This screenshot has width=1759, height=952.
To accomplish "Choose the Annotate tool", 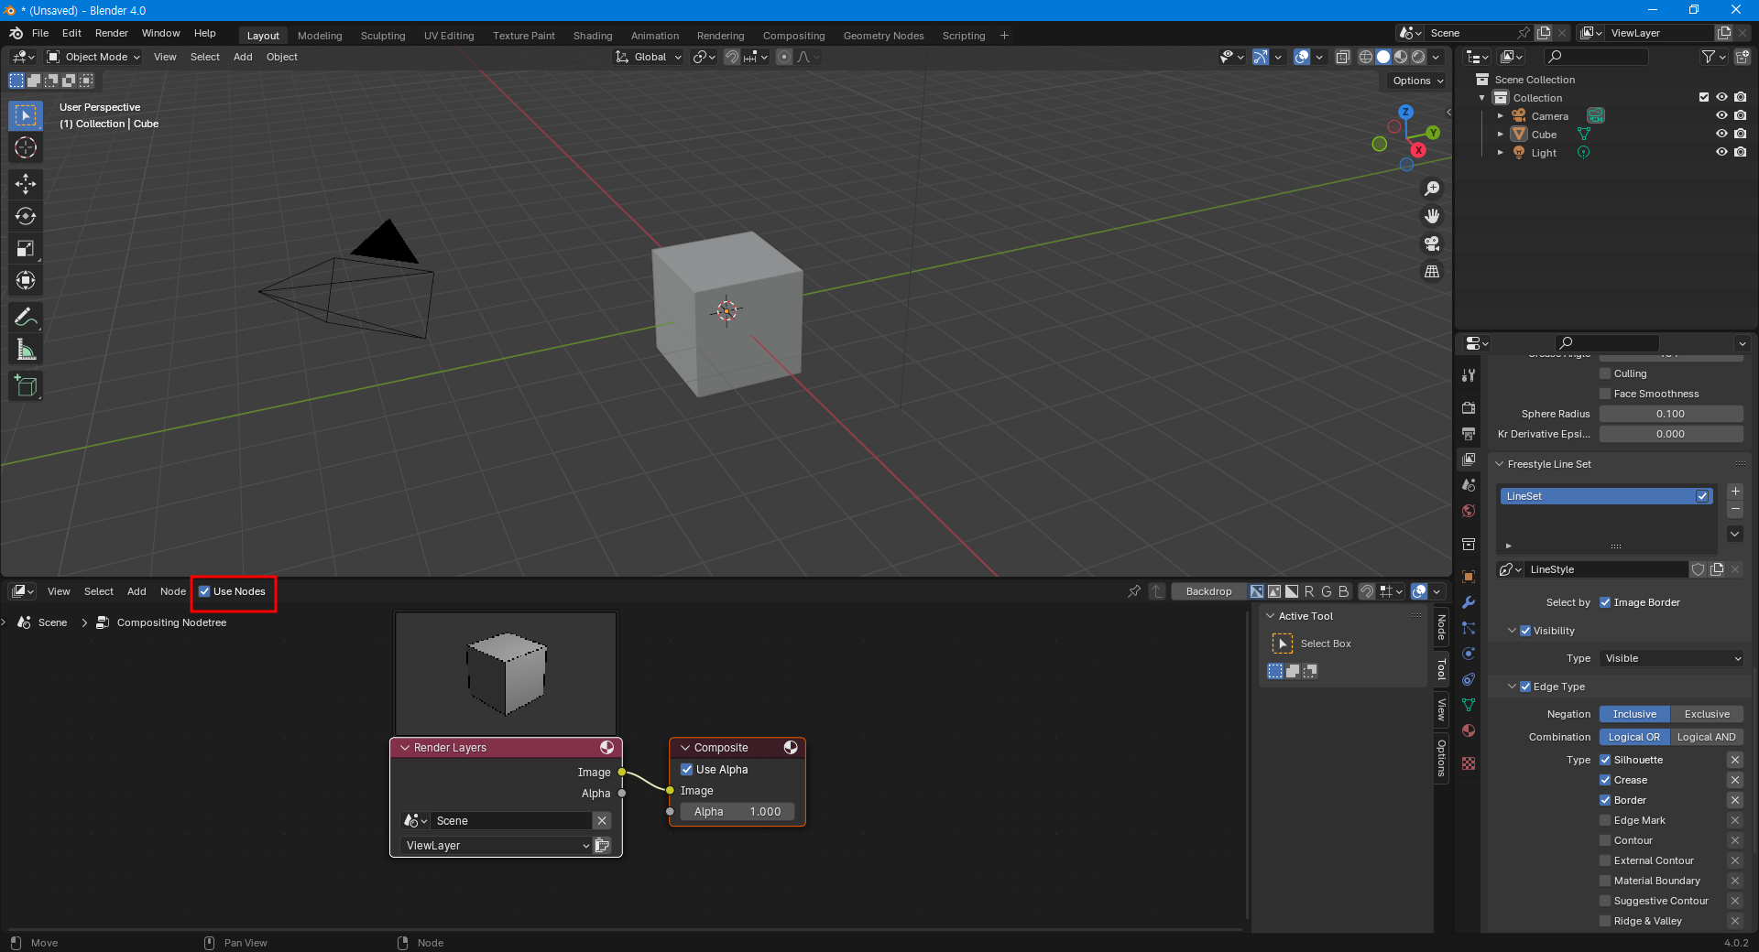I will [x=26, y=317].
